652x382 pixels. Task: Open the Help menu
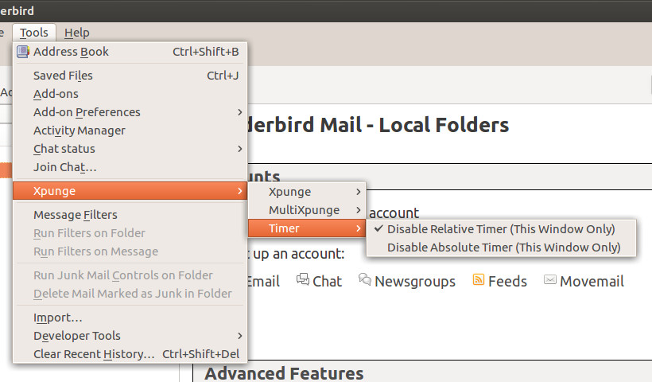point(76,33)
